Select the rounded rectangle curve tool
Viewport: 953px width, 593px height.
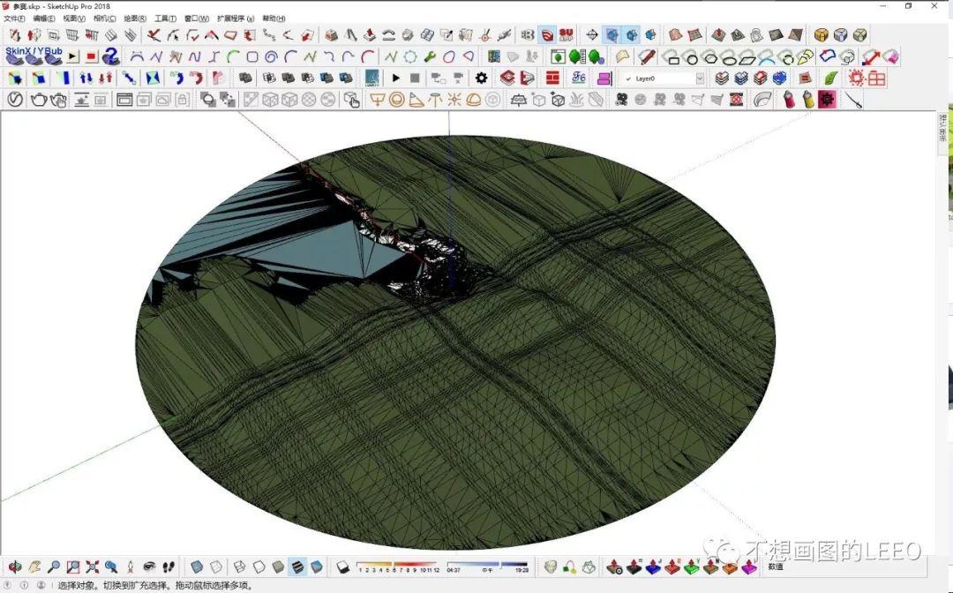251,57
